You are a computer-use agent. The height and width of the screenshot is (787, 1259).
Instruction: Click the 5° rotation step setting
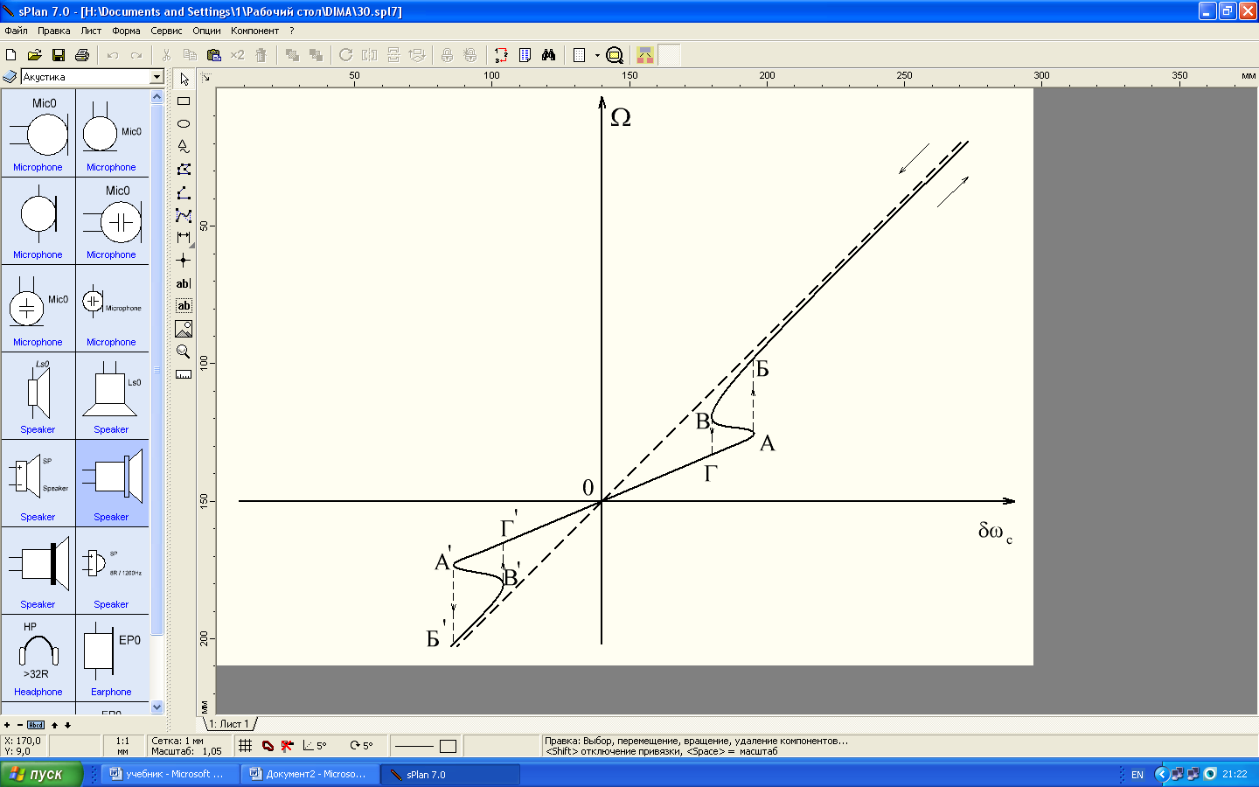coord(361,746)
